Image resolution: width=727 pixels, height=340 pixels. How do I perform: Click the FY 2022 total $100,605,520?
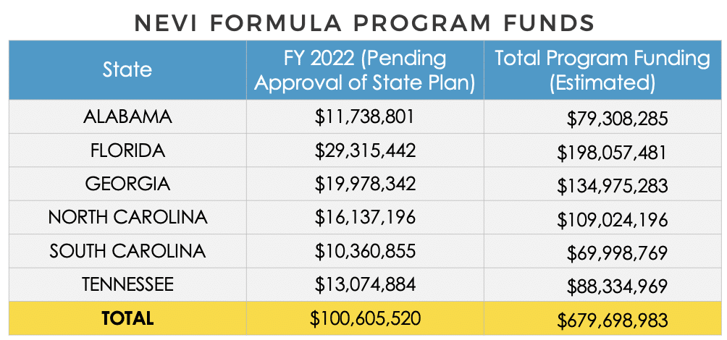click(x=365, y=318)
